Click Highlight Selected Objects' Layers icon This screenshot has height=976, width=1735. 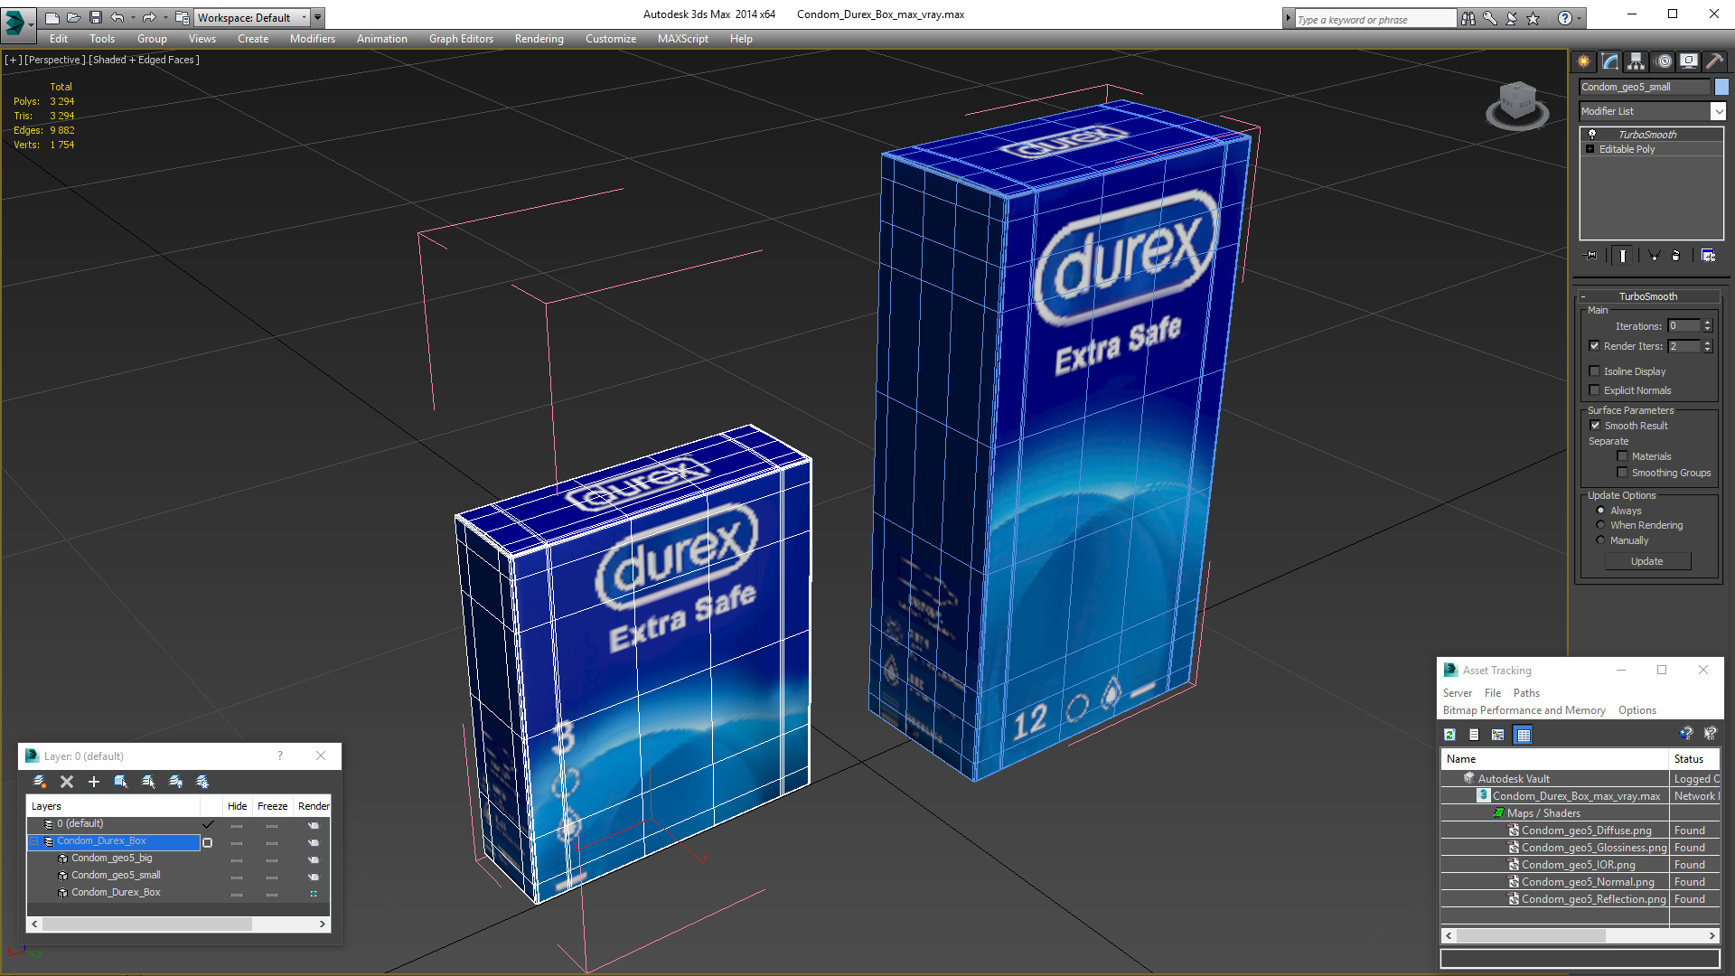click(148, 782)
